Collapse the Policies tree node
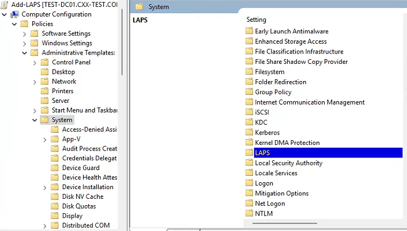 (x=14, y=24)
